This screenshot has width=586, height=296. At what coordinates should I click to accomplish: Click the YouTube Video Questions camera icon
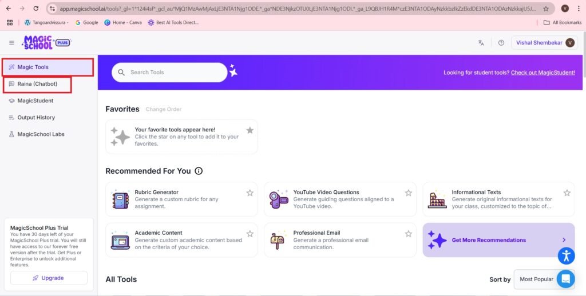[279, 199]
